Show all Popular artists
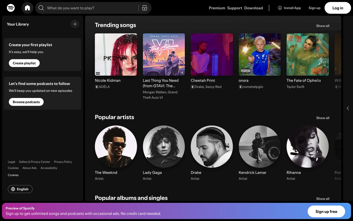Screen dimensions: 353x221 (323, 118)
